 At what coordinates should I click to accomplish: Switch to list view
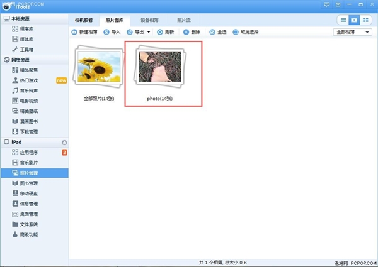tap(343, 20)
